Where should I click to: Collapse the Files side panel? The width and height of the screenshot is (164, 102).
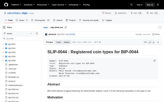click(4, 27)
